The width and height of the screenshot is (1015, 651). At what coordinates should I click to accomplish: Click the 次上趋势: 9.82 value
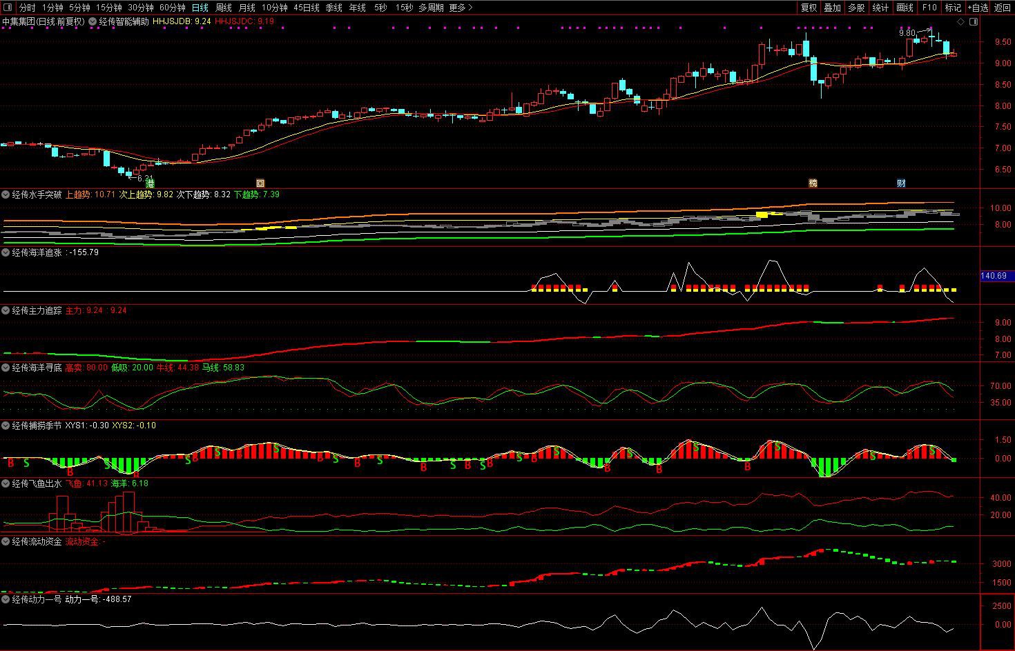click(146, 194)
